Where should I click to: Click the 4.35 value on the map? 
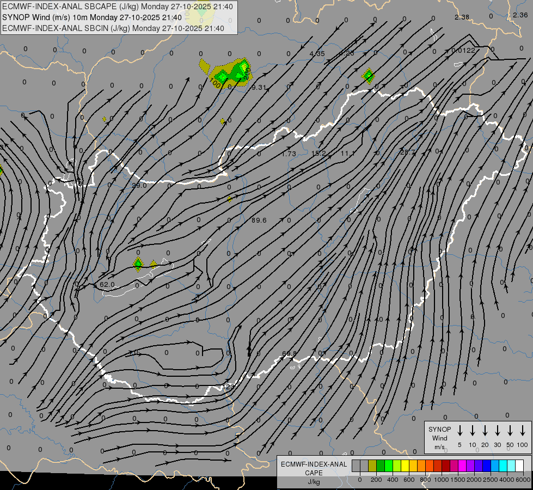[x=317, y=53]
